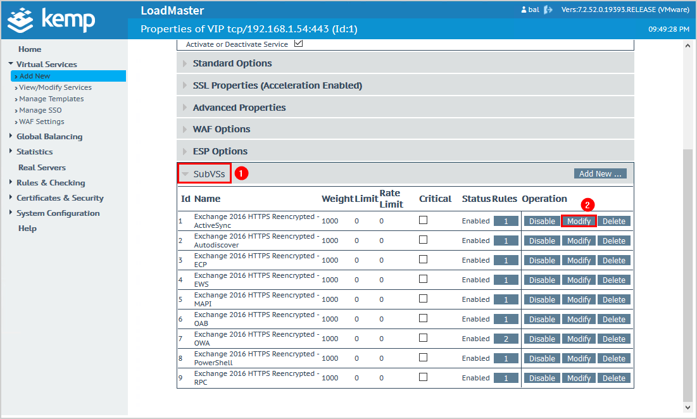Click scrollbar up arrow
This screenshot has width=697, height=419.
(x=688, y=46)
